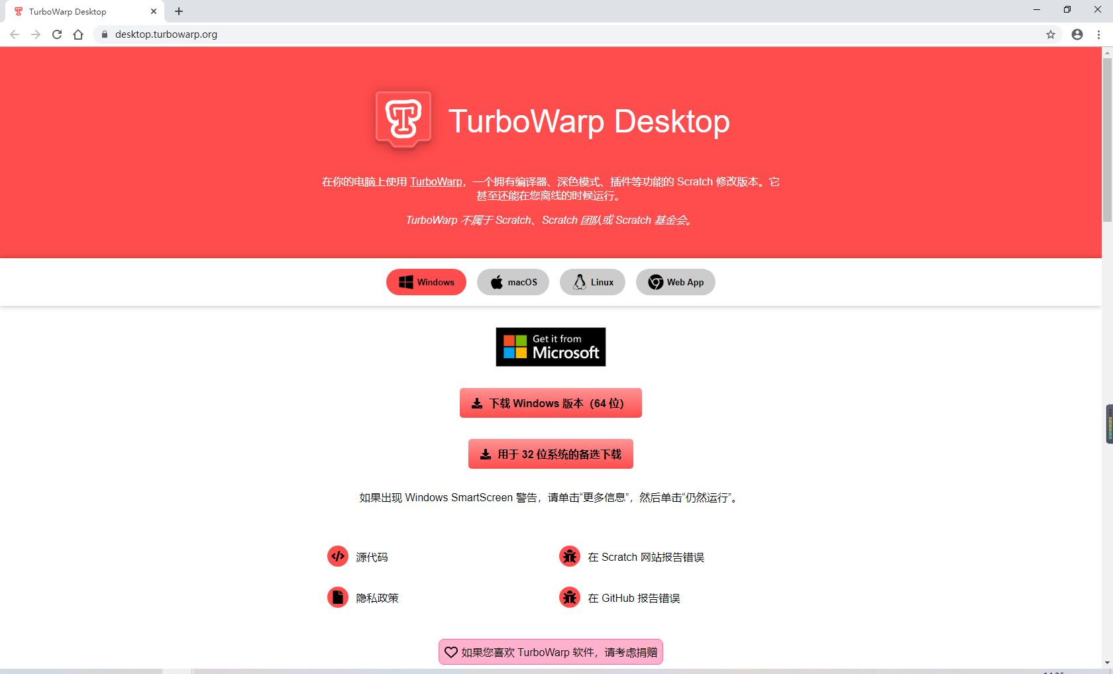Open the Web App tab
The width and height of the screenshot is (1113, 674).
(676, 282)
